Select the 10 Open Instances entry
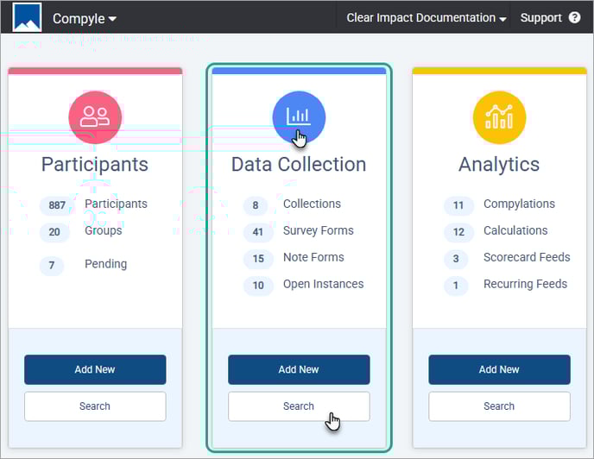Screen dimensions: 594x459 point(323,285)
